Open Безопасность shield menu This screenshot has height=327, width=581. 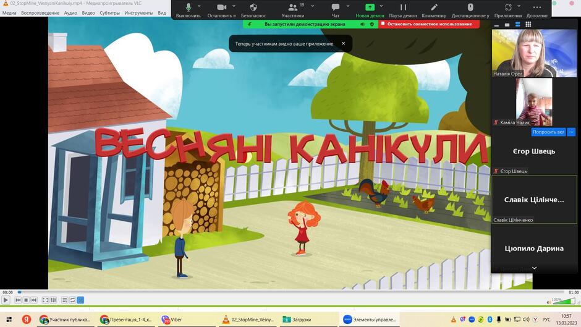(253, 10)
